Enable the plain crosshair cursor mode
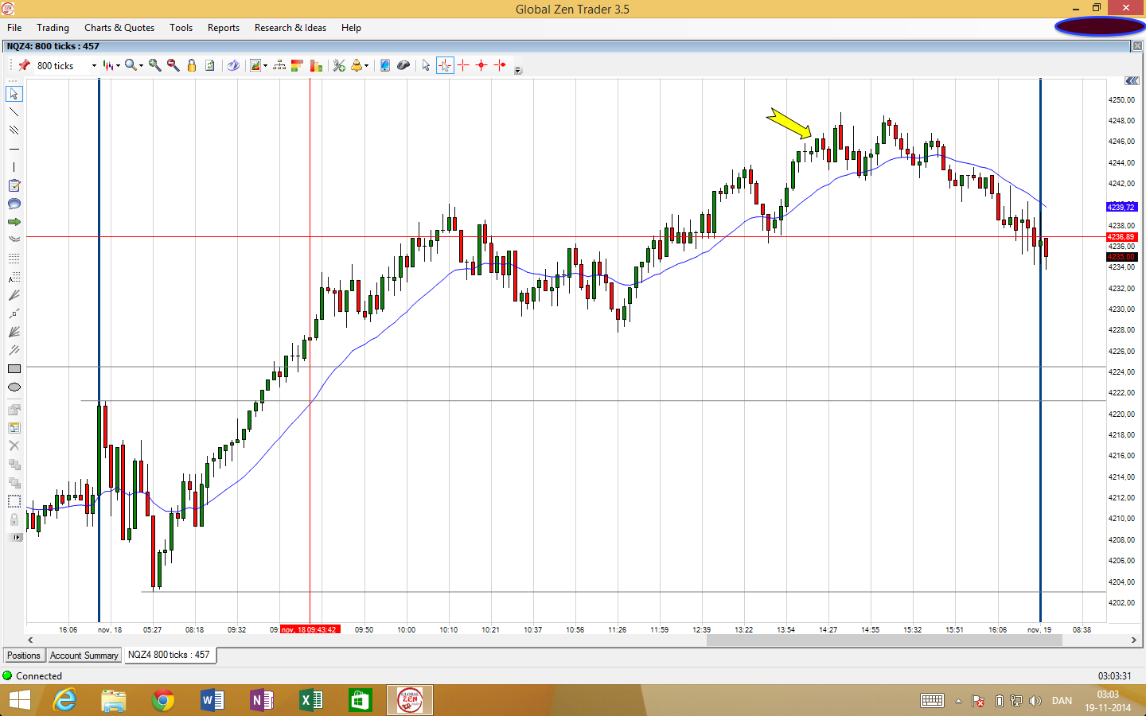This screenshot has width=1146, height=716. [463, 65]
